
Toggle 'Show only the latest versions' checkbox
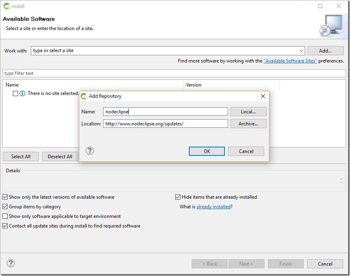[x=5, y=197]
